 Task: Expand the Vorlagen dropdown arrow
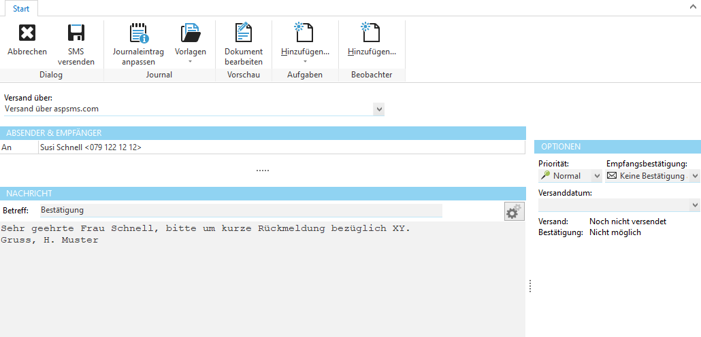[191, 62]
